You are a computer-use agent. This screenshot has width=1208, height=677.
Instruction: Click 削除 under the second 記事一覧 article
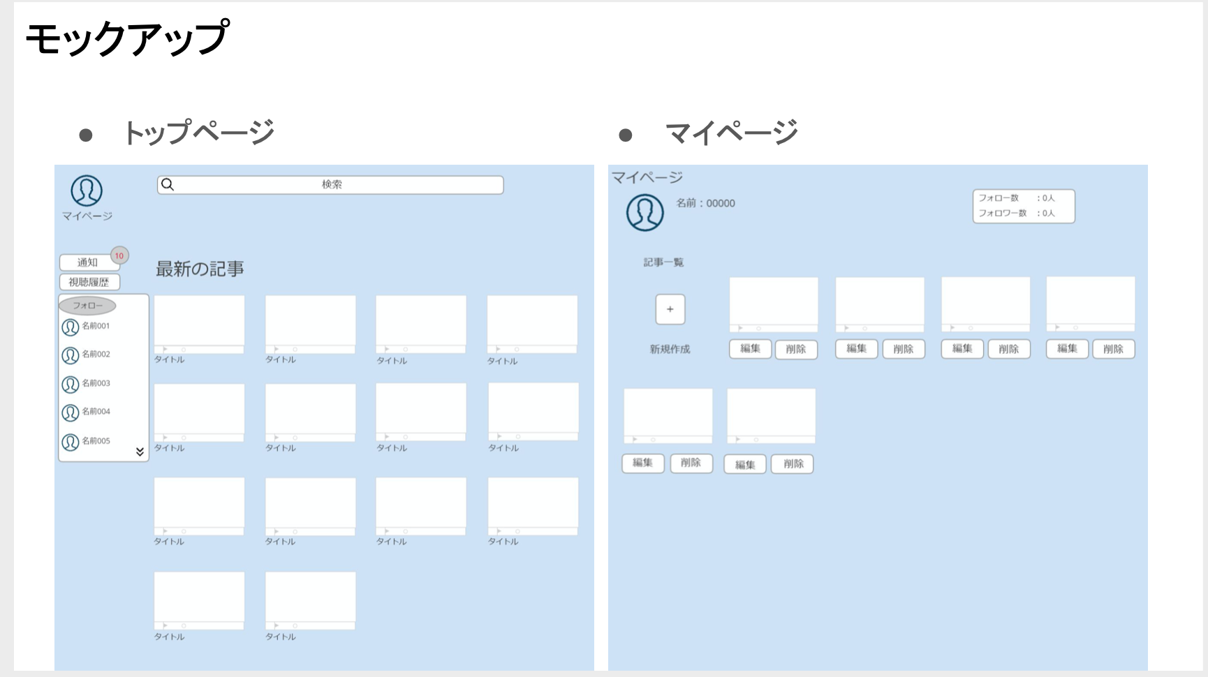tap(904, 349)
